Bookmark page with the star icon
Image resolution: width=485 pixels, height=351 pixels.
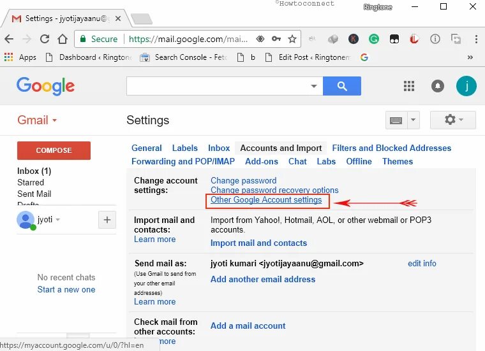[x=292, y=39]
